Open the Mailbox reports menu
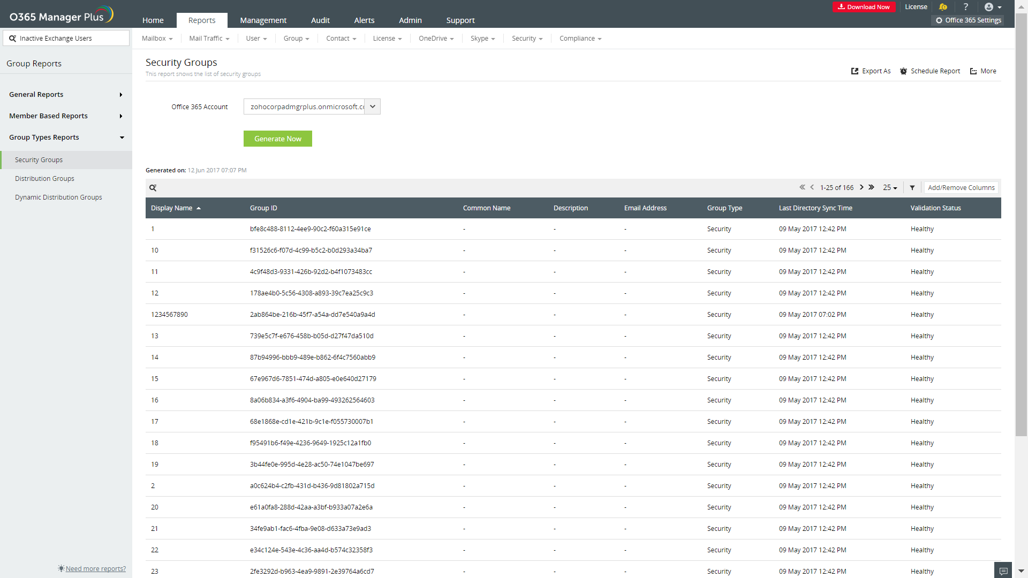This screenshot has width=1028, height=578. pos(157,39)
